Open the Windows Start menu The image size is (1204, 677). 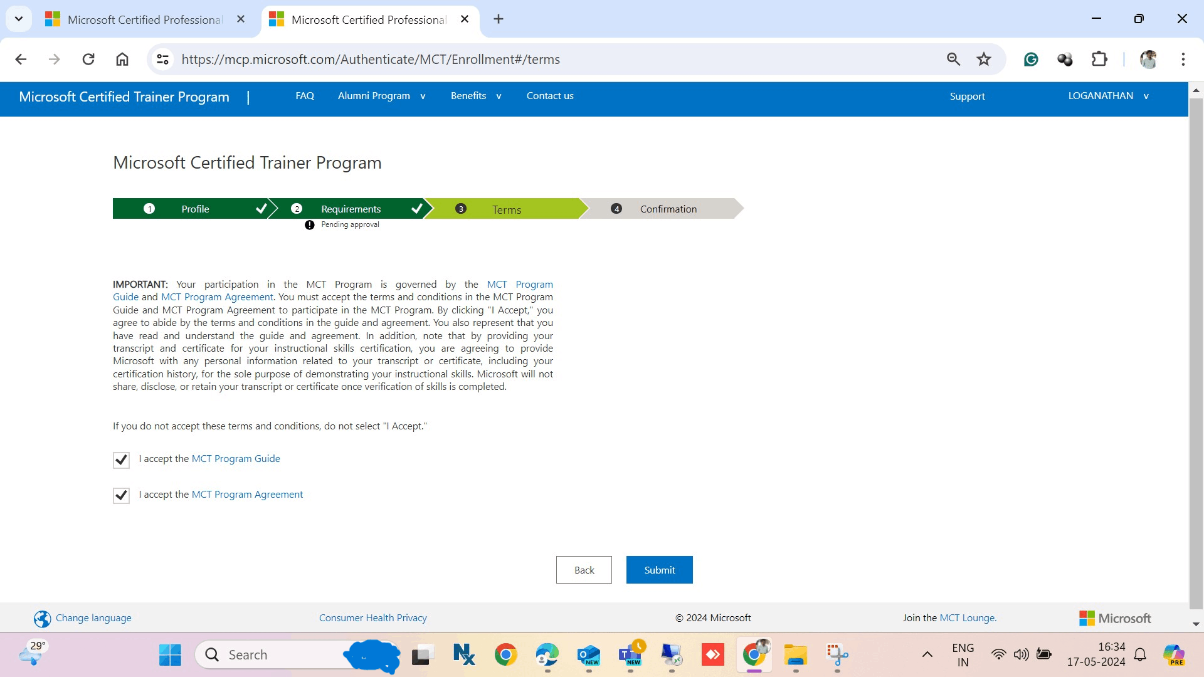pyautogui.click(x=170, y=655)
